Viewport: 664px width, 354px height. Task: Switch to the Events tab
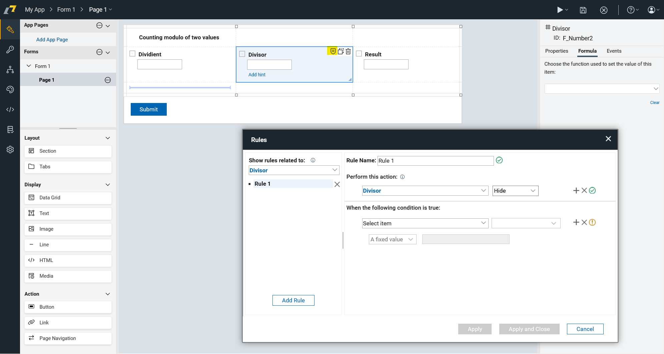614,51
